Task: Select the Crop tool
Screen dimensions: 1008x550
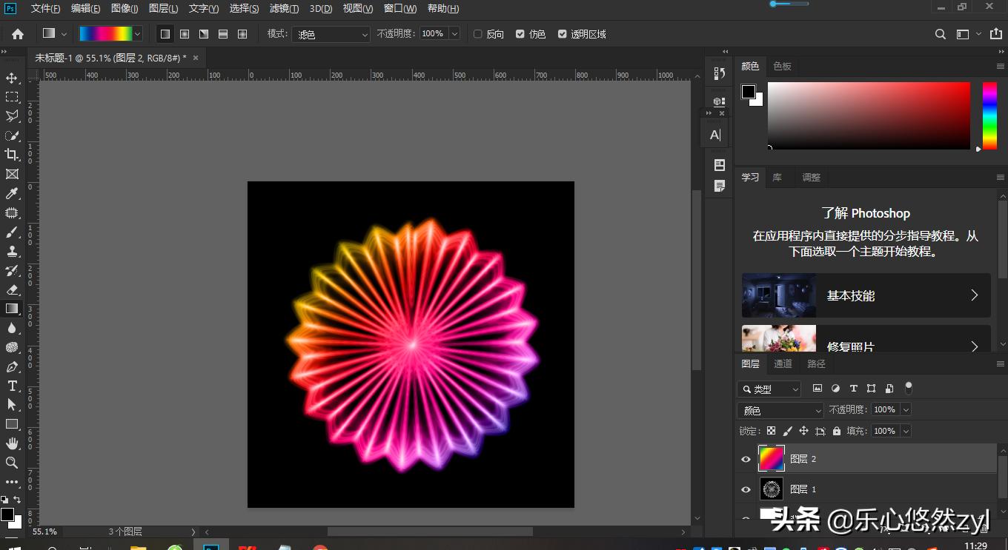Action: (x=12, y=155)
